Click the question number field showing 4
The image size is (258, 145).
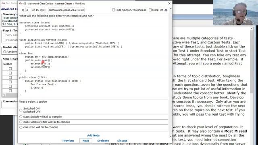(x=28, y=10)
